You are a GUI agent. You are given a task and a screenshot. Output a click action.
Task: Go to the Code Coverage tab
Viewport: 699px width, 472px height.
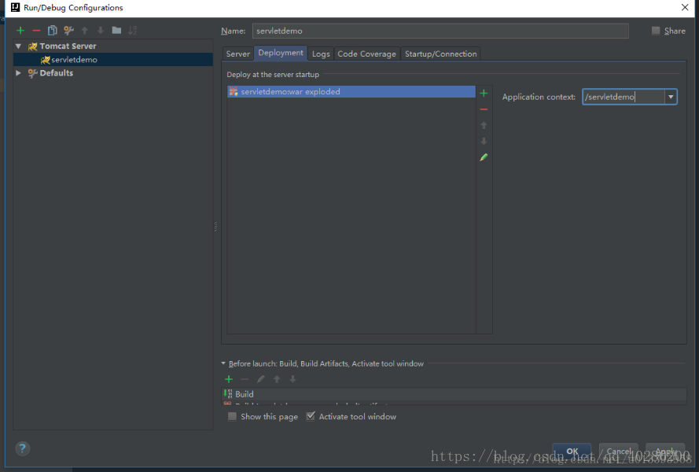(x=366, y=53)
